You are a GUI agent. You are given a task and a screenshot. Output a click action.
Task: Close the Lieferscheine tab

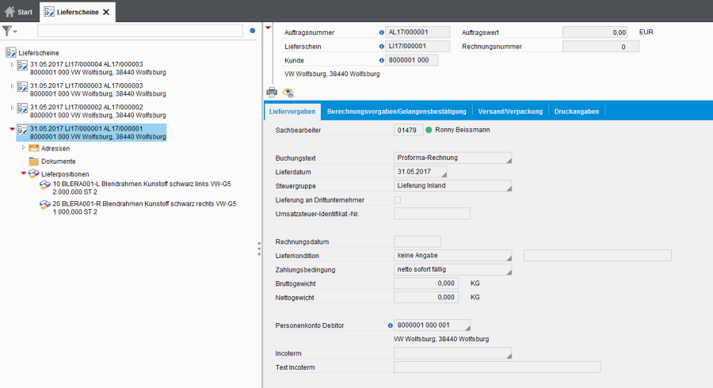(106, 12)
